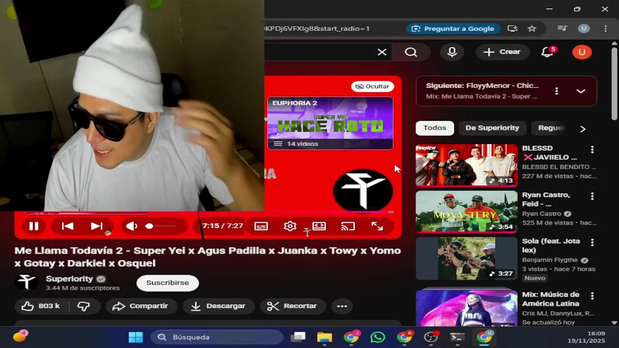619x348 pixels.
Task: Open options for Música de América Latina mix
Action: 592,296
